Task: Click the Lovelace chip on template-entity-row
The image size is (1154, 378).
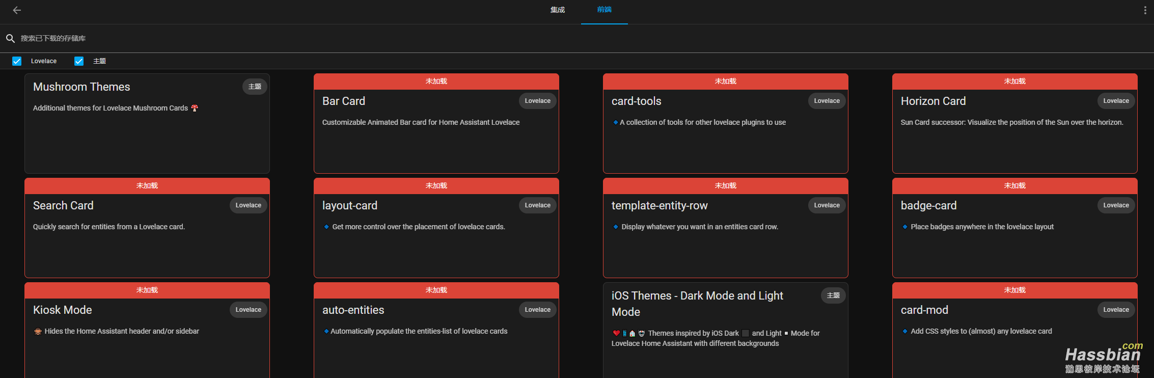Action: [827, 205]
